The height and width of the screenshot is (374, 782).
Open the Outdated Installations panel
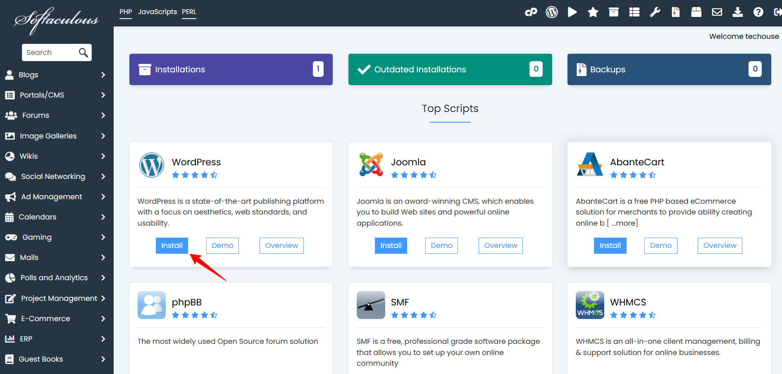click(450, 69)
